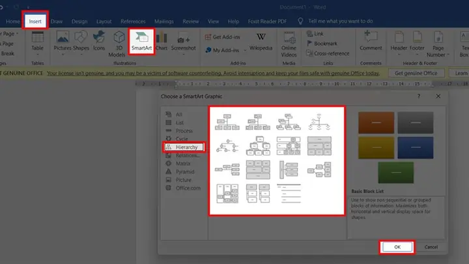This screenshot has width=469, height=264.
Task: Select the Hierarchy category in the list
Action: pos(184,147)
